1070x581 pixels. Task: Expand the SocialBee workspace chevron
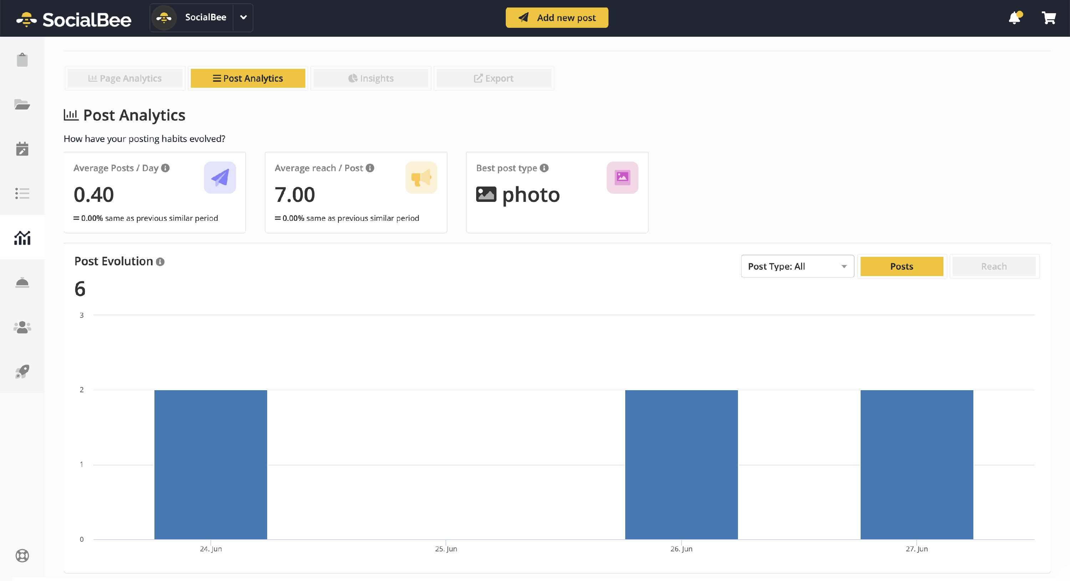click(243, 17)
